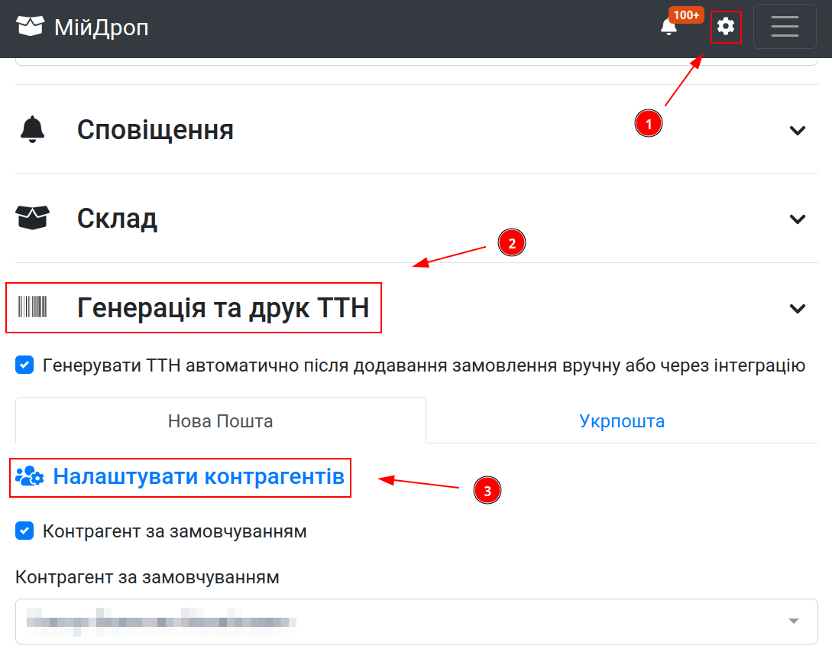Toggle automatic ТТН generation checkbox
Image resolution: width=832 pixels, height=659 pixels.
point(24,365)
